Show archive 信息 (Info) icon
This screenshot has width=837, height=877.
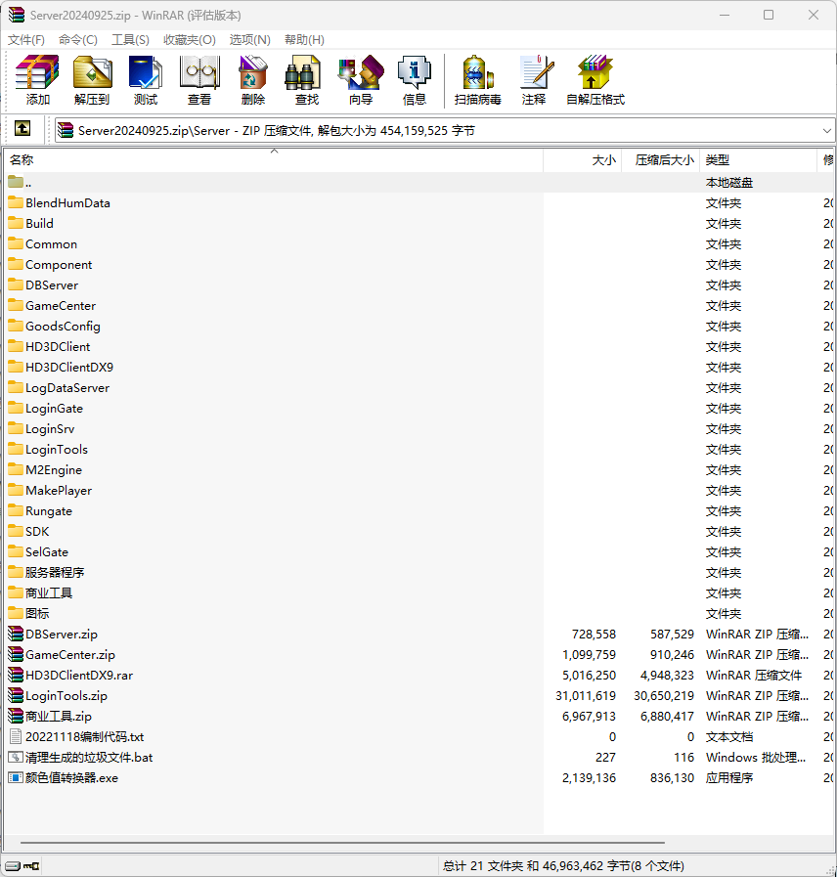coord(414,80)
